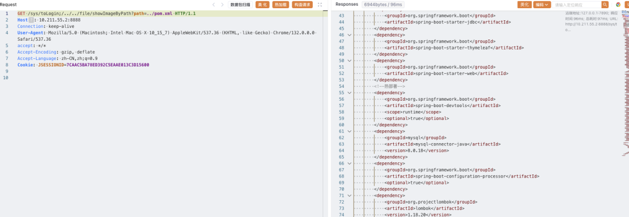
Task: Collapse the dependency node at line 55
Action: pos(349,93)
